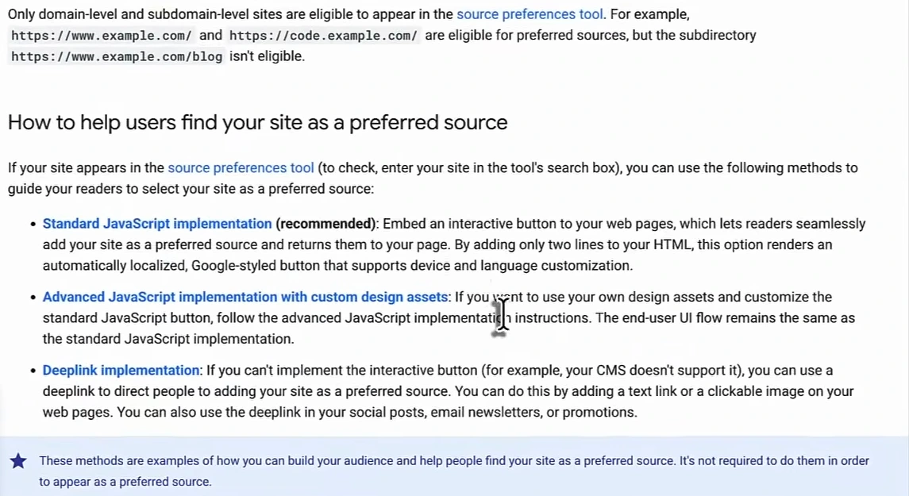Click the https://www.example.com/blog code text
The image size is (909, 496).
117,57
